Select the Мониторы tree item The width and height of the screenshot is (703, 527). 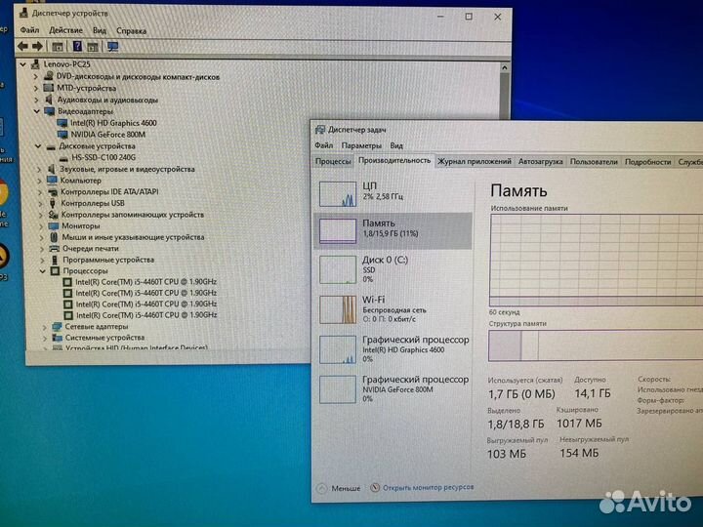(81, 225)
